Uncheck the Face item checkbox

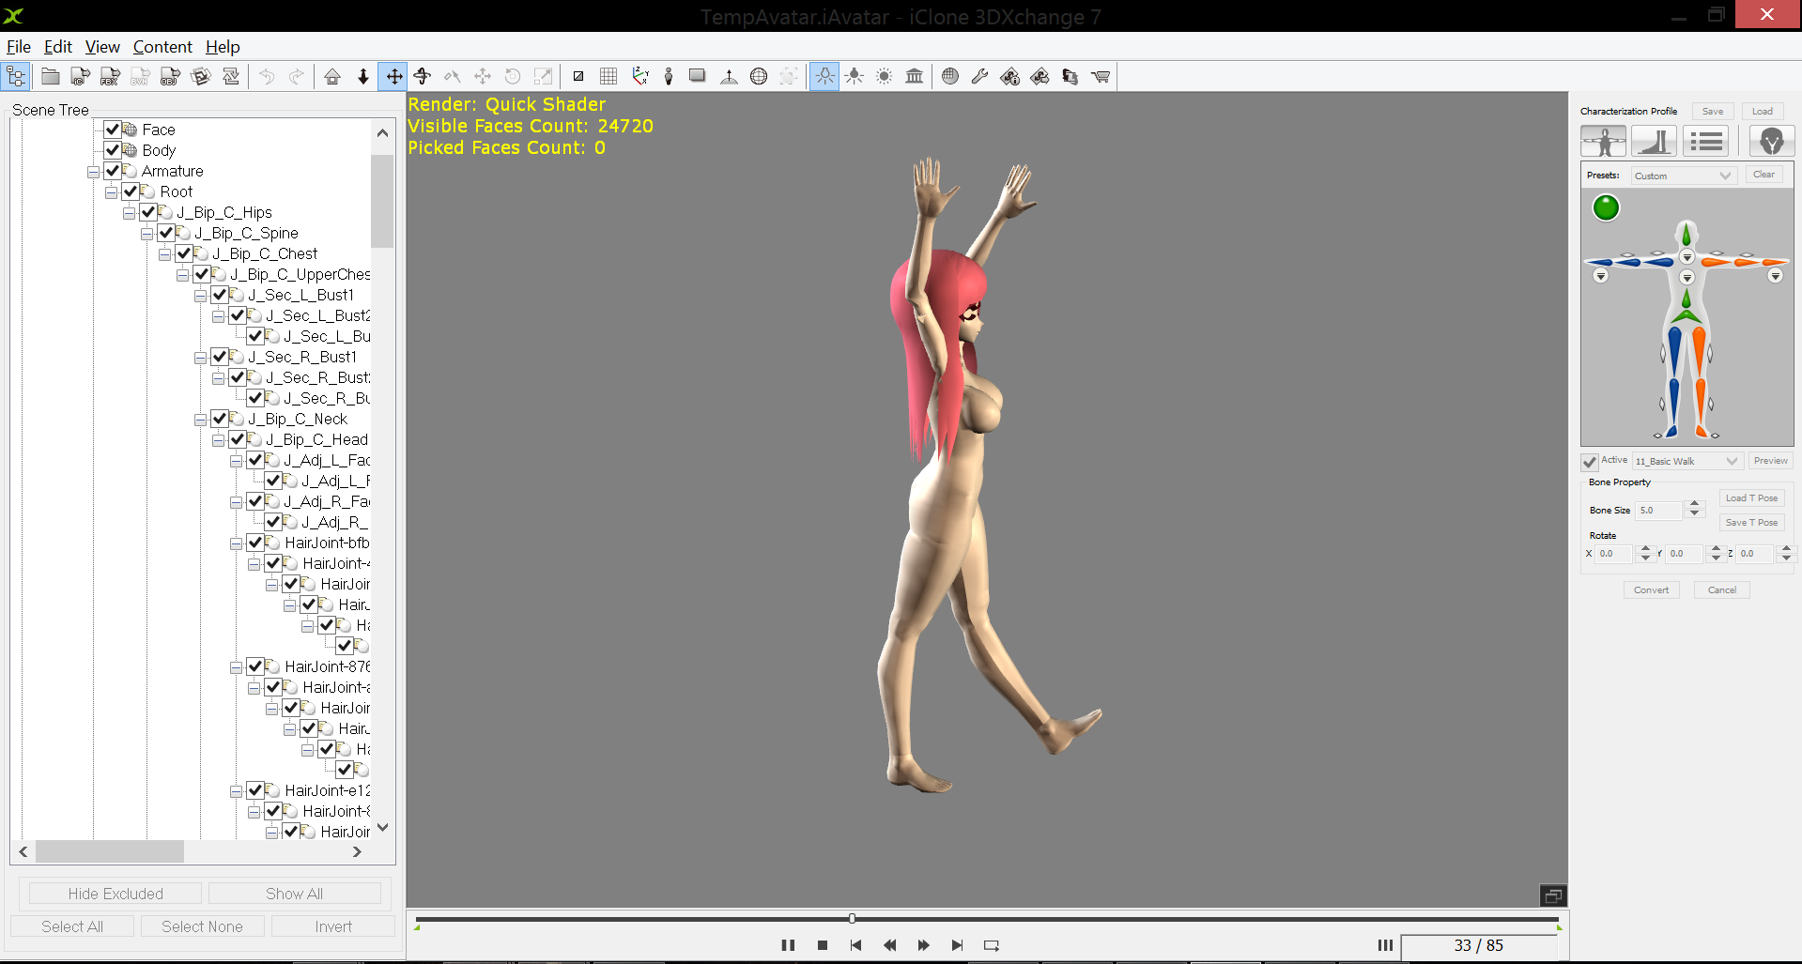tap(113, 130)
